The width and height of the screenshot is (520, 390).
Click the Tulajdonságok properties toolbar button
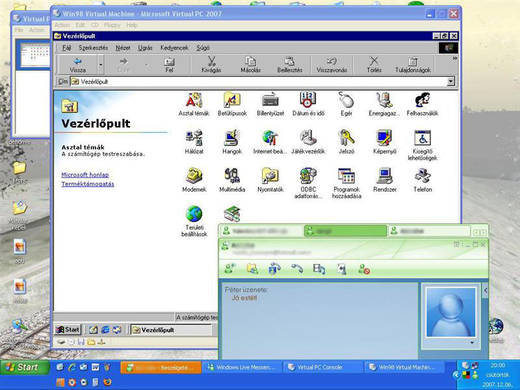pyautogui.click(x=413, y=64)
